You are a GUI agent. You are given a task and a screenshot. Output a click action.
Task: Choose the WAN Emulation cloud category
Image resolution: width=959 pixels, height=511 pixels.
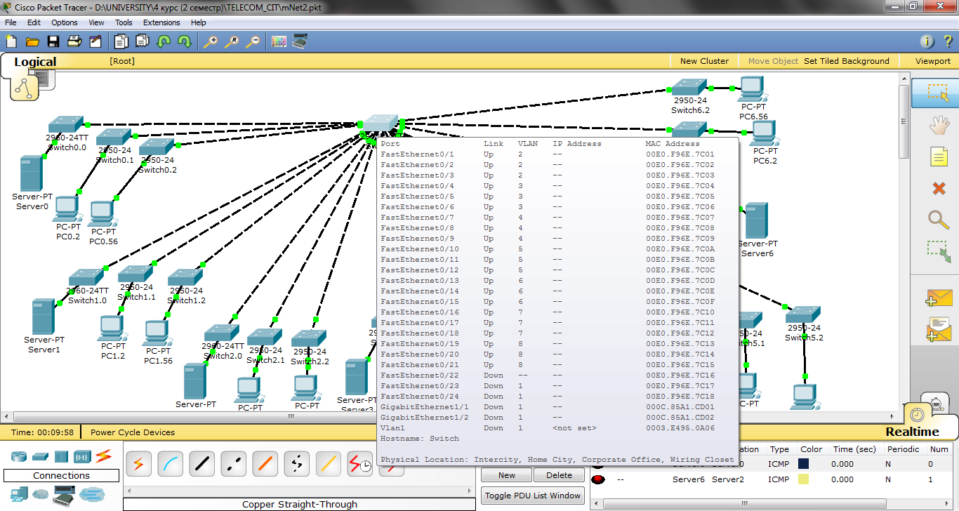40,495
